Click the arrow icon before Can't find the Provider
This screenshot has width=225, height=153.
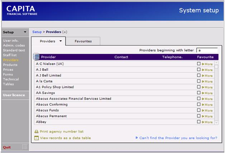(x=137, y=138)
